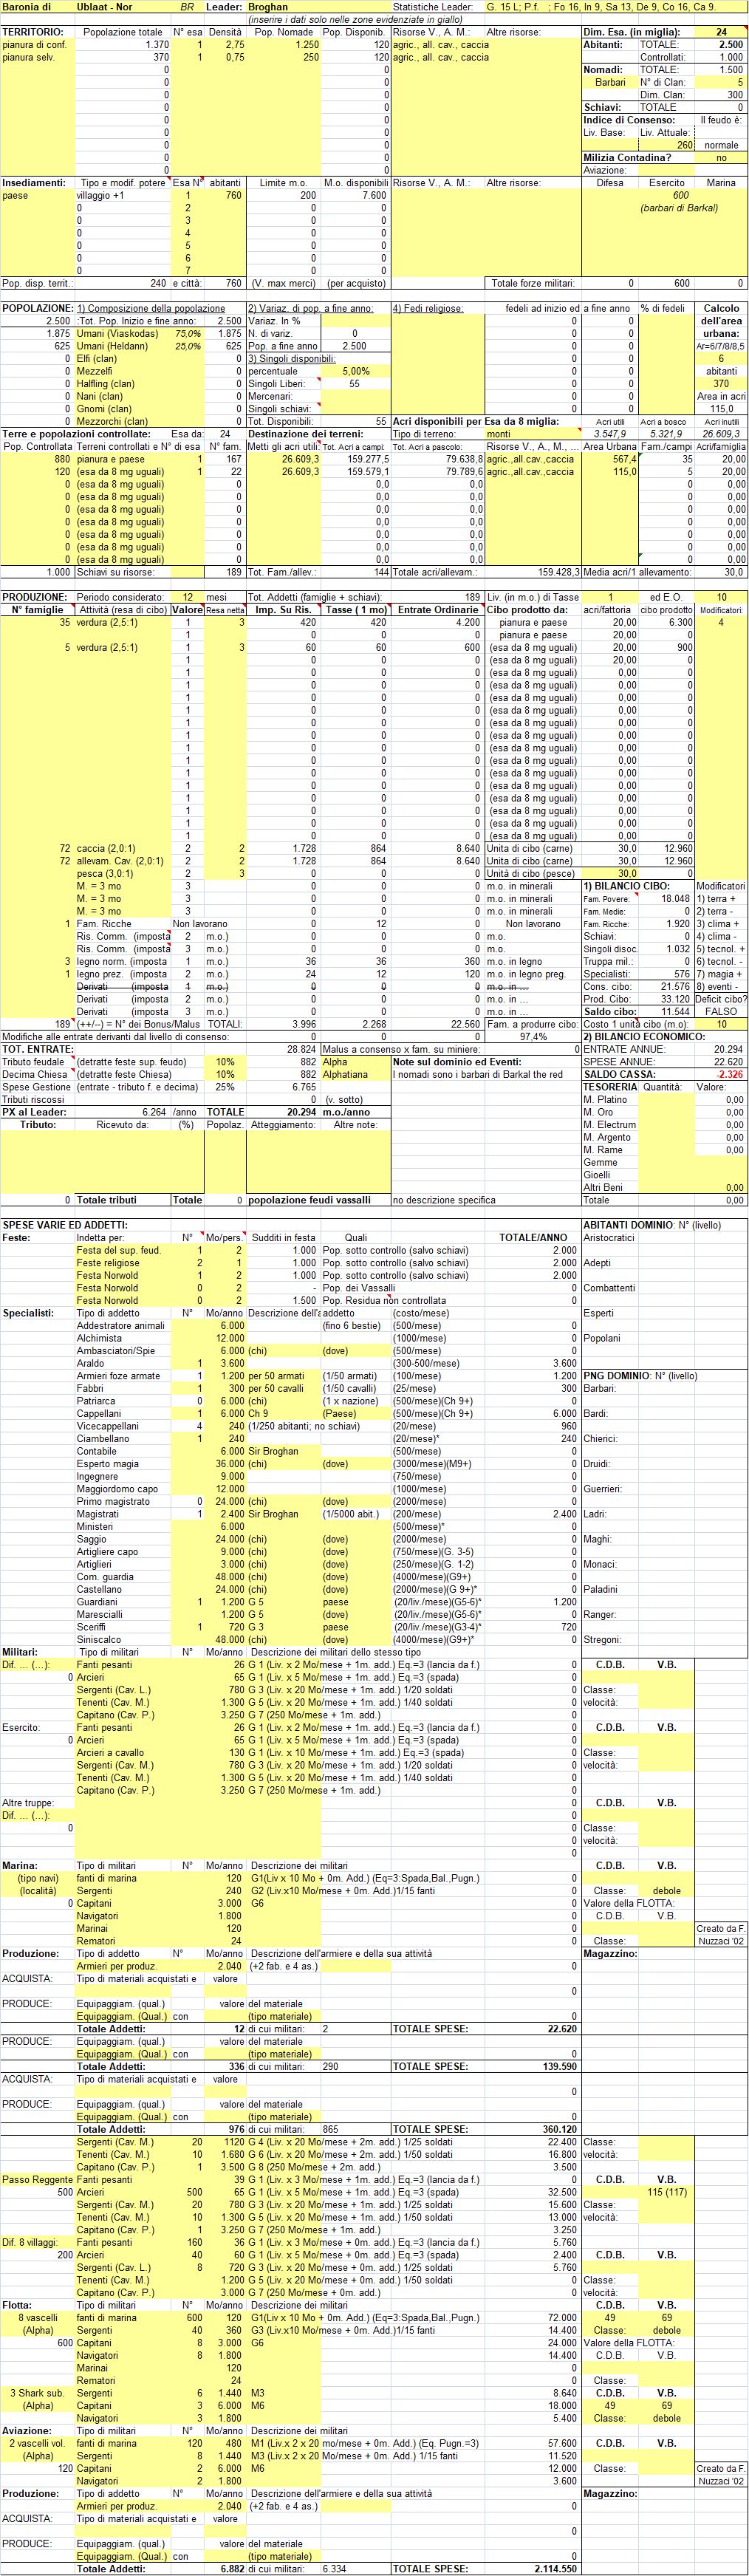This screenshot has width=749, height=2576.
Task: Click the 'Mezzelfi' population cell
Action: 95,371
